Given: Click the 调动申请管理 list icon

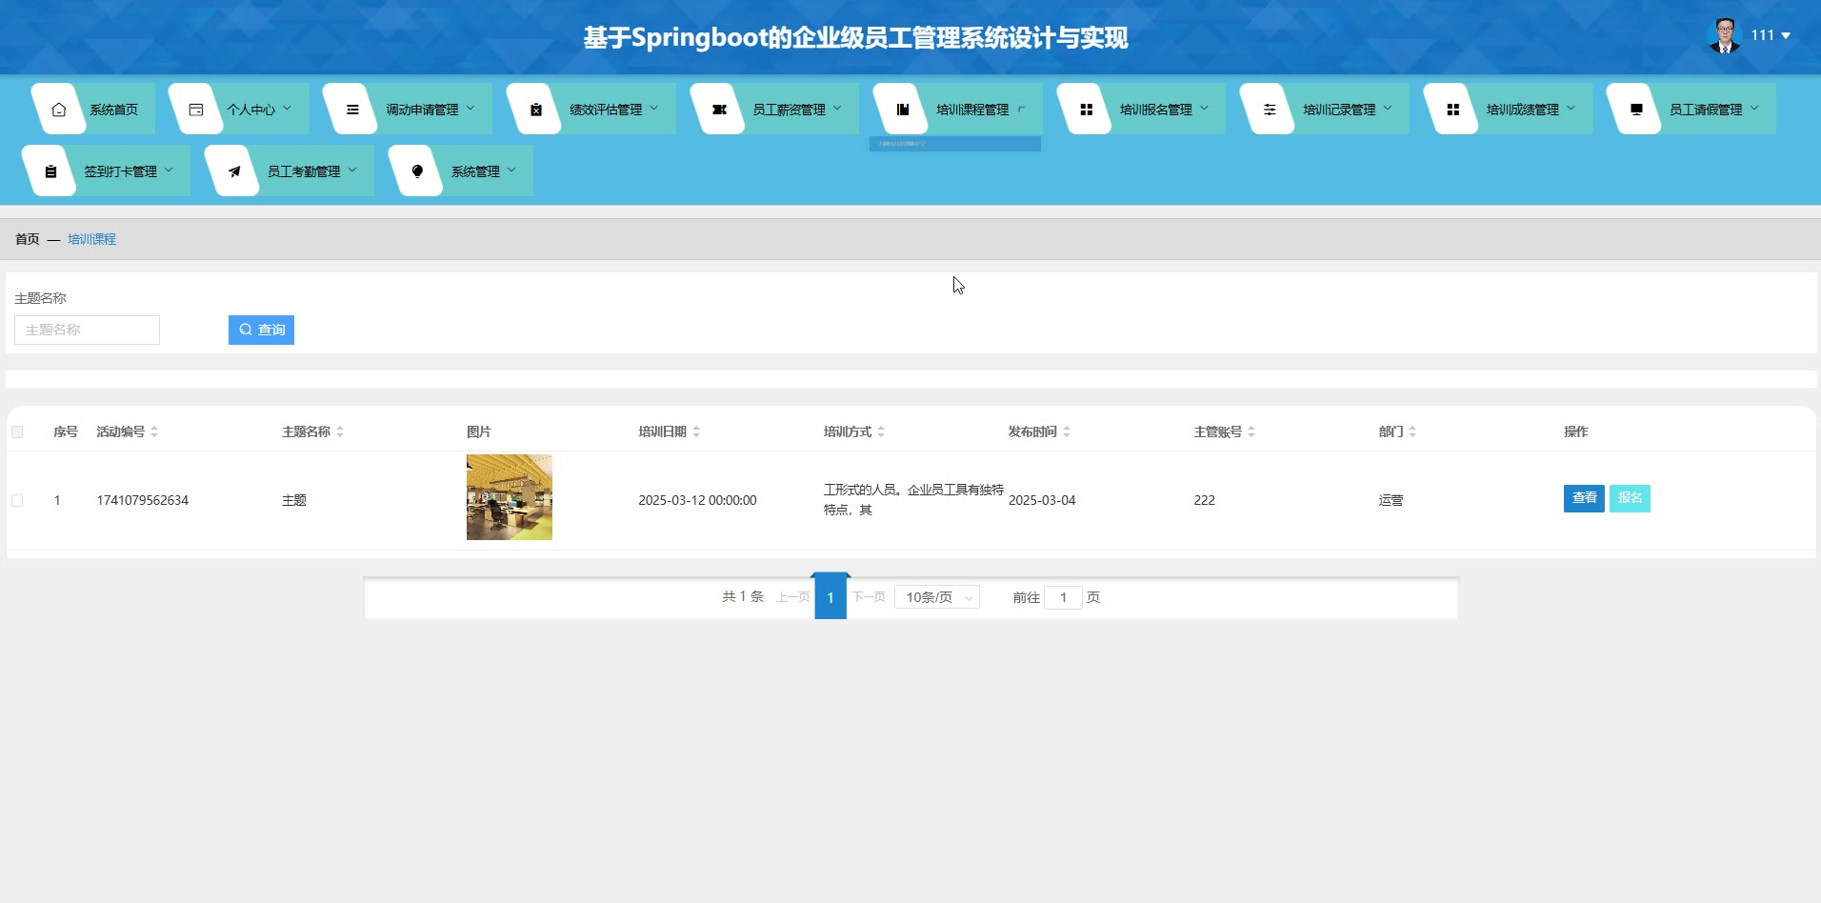Looking at the screenshot, I should pos(352,110).
